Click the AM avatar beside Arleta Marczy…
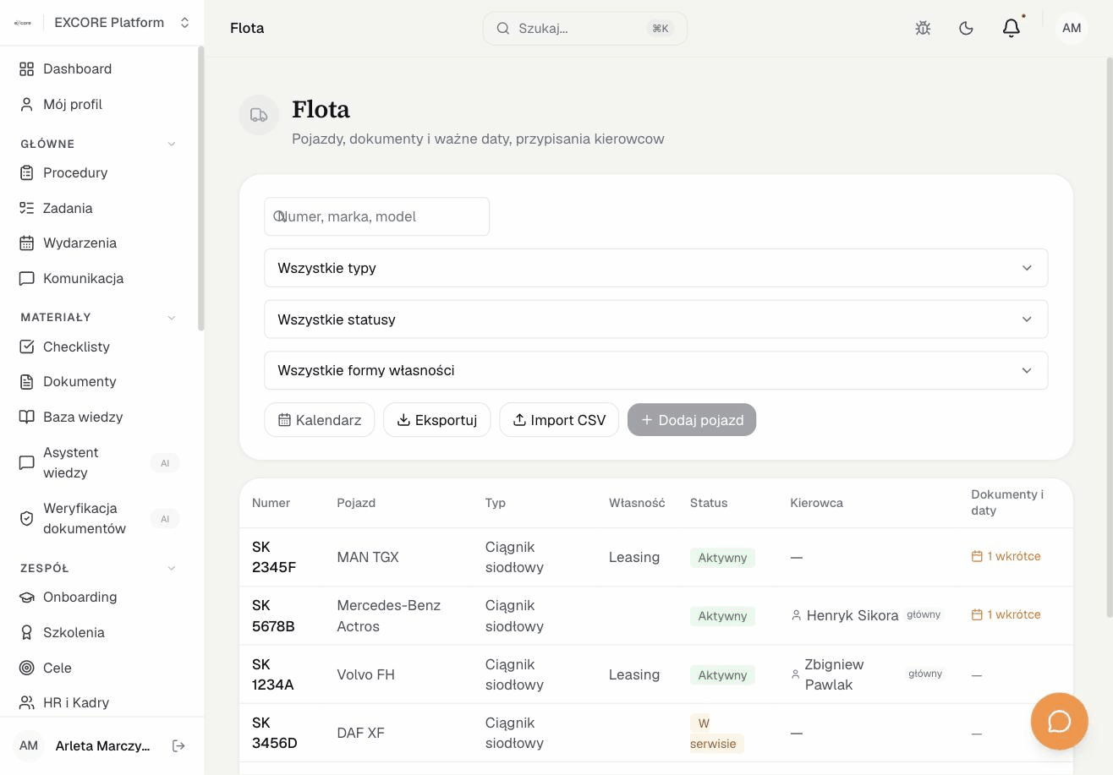 (29, 745)
